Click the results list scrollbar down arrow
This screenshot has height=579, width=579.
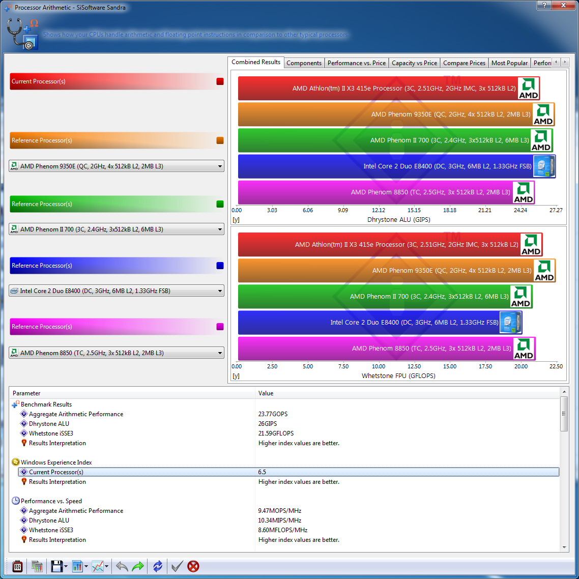click(x=564, y=547)
